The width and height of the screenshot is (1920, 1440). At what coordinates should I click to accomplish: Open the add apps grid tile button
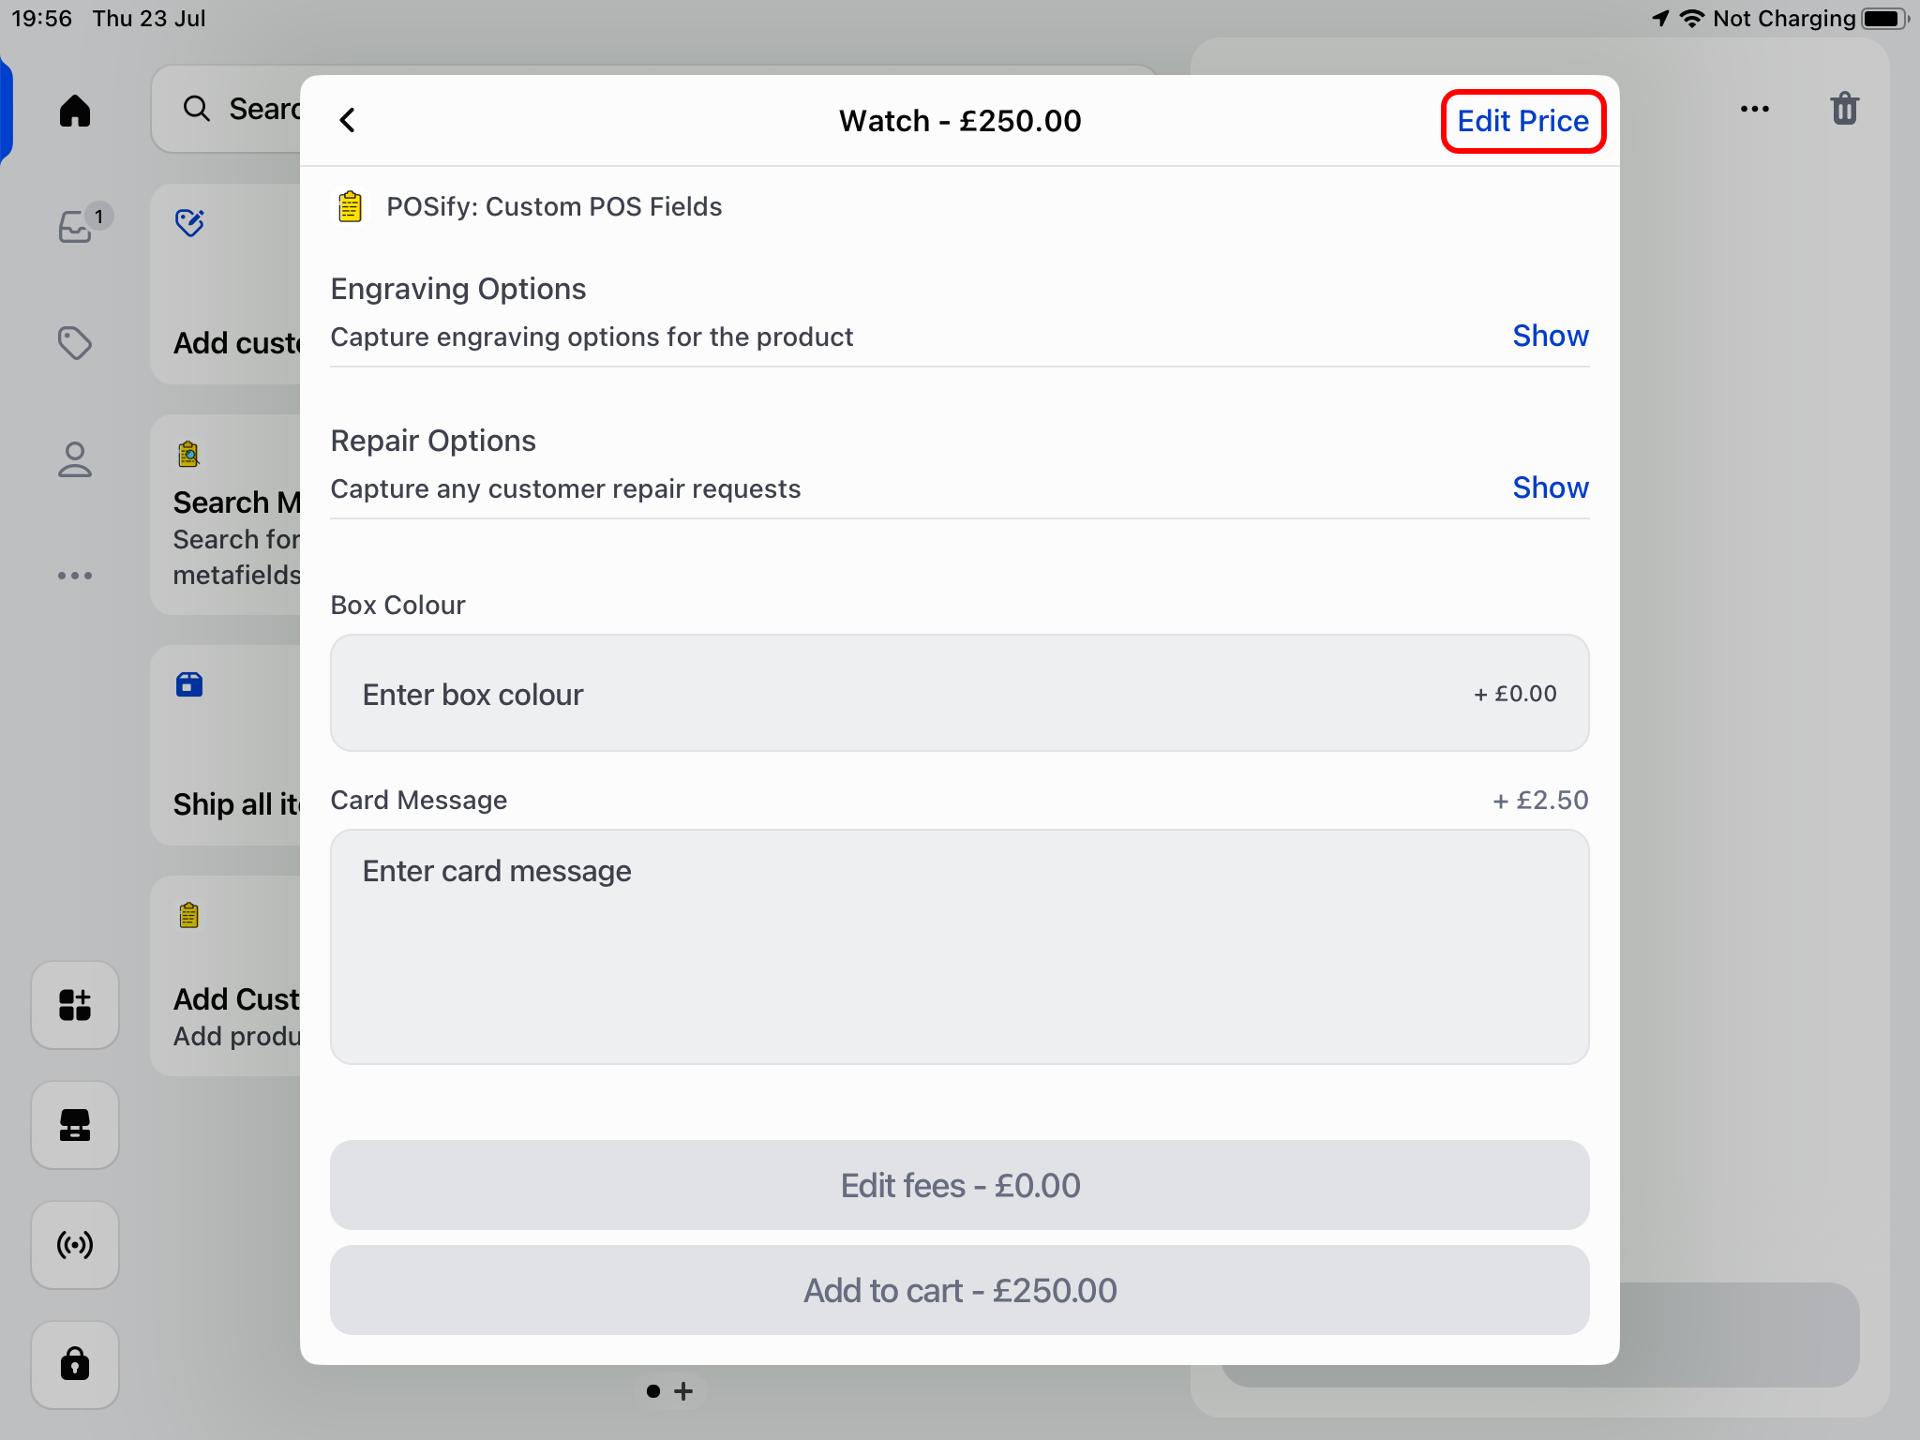point(75,1005)
